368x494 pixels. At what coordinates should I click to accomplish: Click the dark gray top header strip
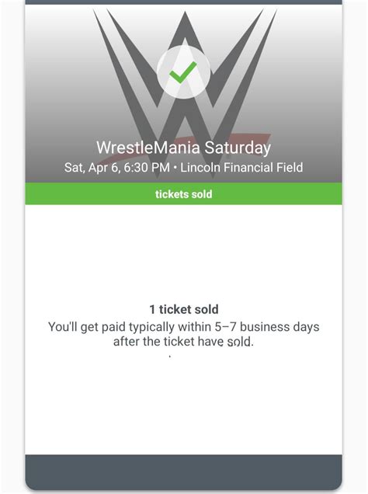(183, 2)
